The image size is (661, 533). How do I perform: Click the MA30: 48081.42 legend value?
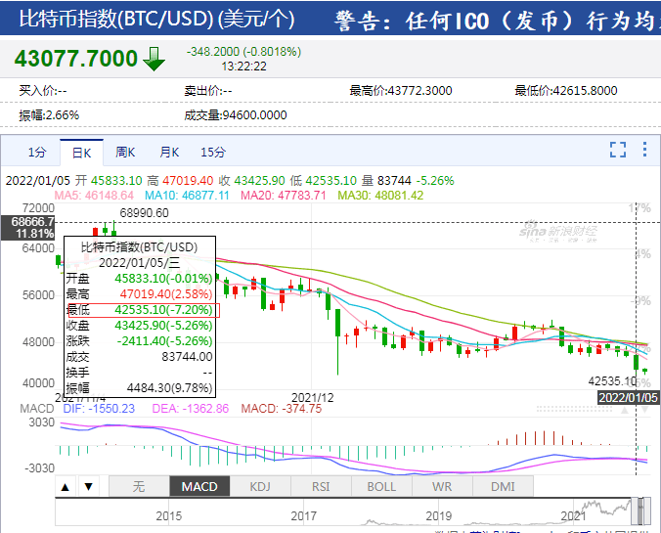pos(380,196)
